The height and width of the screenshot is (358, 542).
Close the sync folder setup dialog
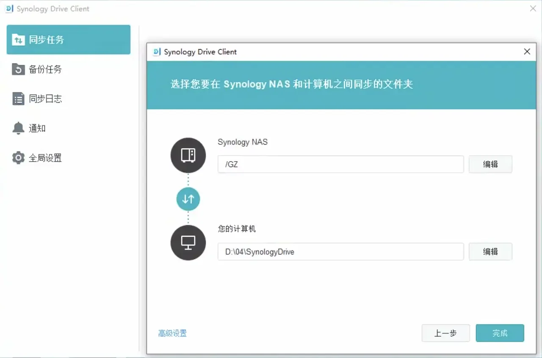pos(527,52)
